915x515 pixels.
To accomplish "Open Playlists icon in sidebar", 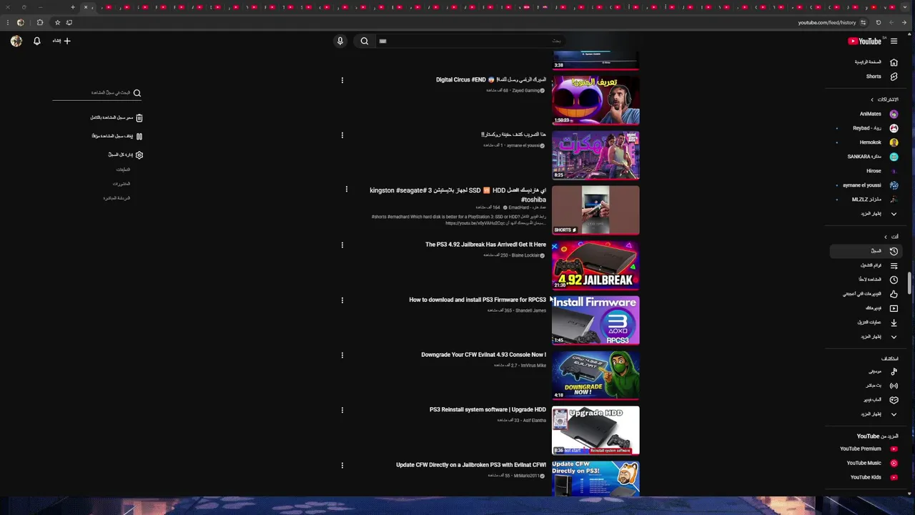I will pos(894,265).
